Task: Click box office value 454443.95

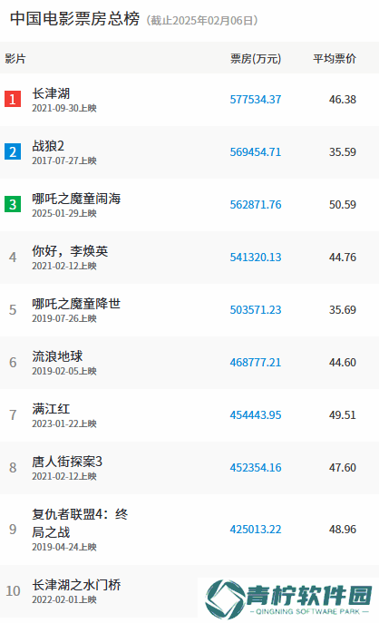Action: (256, 414)
